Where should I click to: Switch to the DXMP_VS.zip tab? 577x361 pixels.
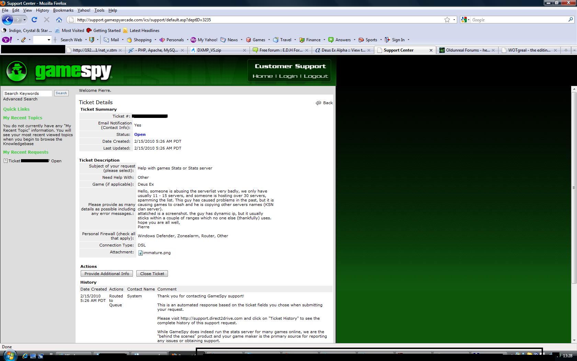pyautogui.click(x=219, y=50)
